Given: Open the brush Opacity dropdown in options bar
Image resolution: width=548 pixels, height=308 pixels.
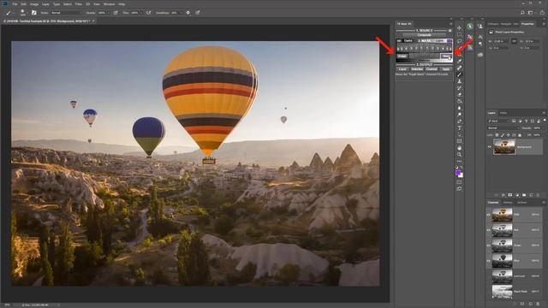Looking at the screenshot, I should [109, 13].
